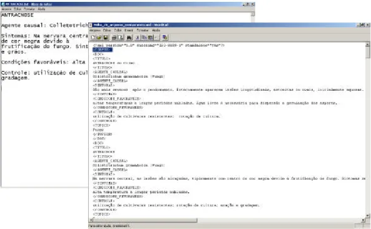Open Print Preview in the WordPad toolbar
This screenshot has height=229, width=371.
click(120, 38)
